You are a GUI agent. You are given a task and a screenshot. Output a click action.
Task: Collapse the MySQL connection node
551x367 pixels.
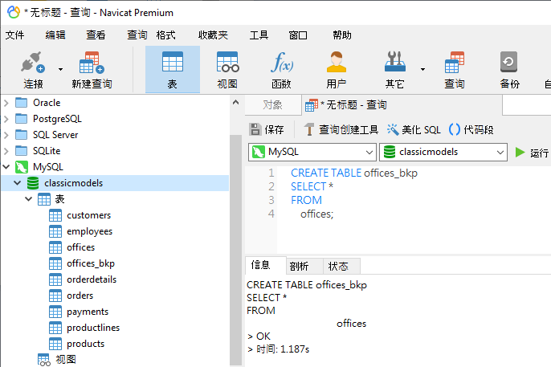[x=6, y=167]
